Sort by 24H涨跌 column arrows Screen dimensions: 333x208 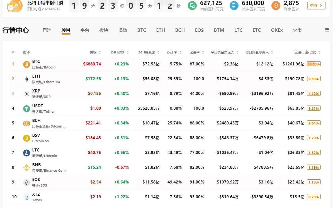[x=127, y=52]
